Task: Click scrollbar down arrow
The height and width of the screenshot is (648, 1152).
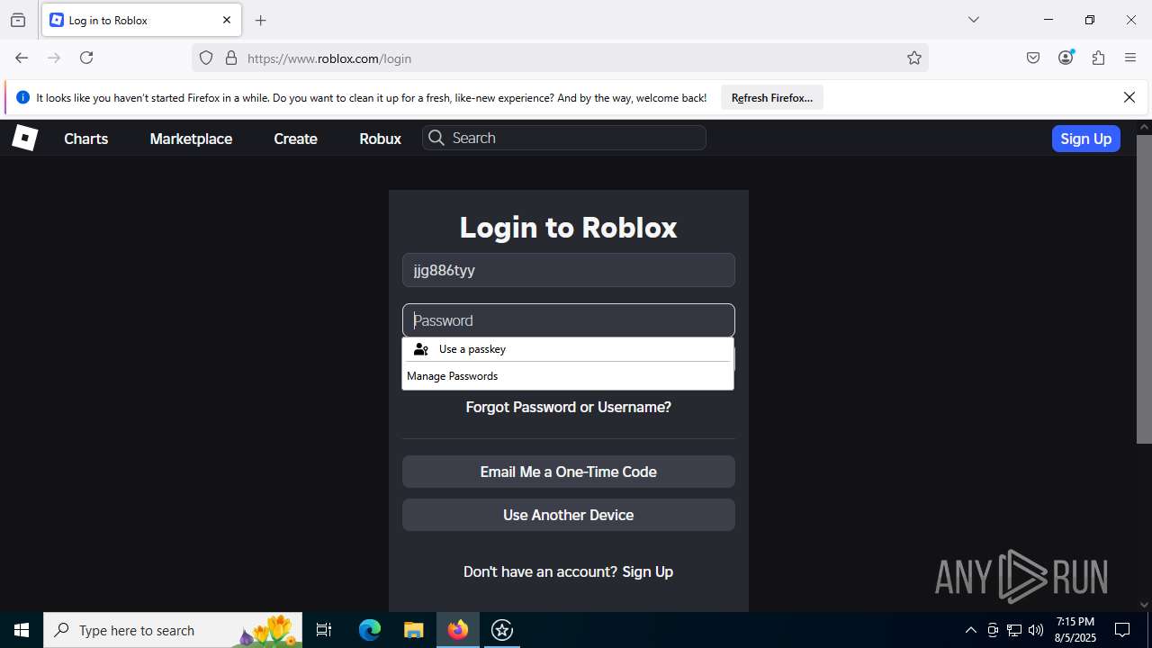Action: (x=1144, y=605)
